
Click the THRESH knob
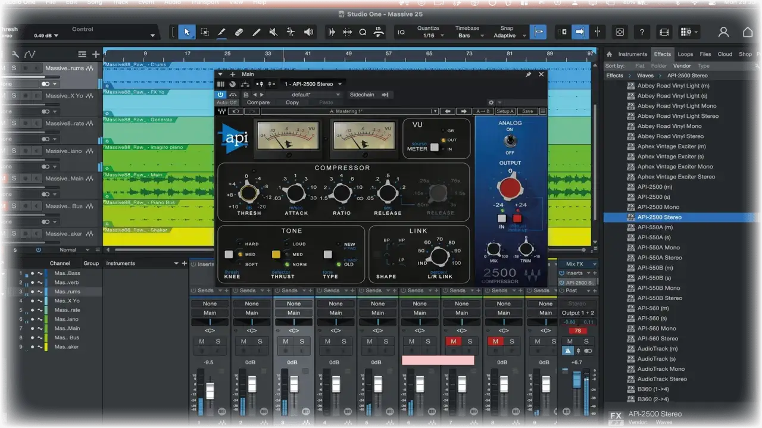249,193
